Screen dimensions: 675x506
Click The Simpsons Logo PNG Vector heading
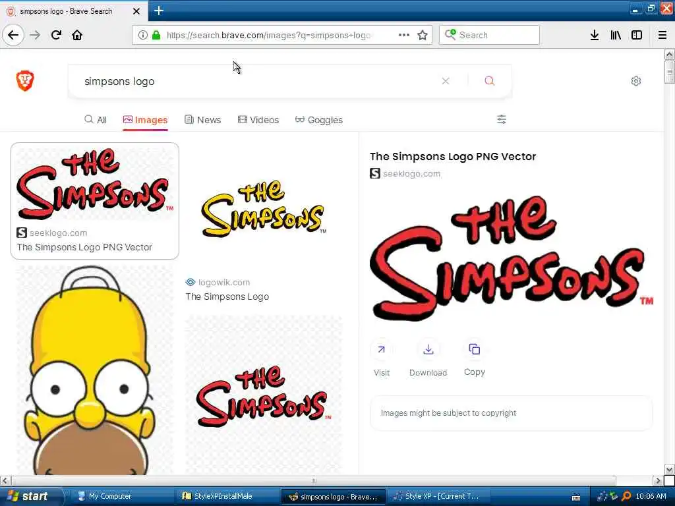tap(453, 156)
